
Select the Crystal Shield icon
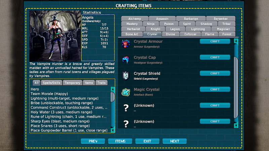coord(126,75)
